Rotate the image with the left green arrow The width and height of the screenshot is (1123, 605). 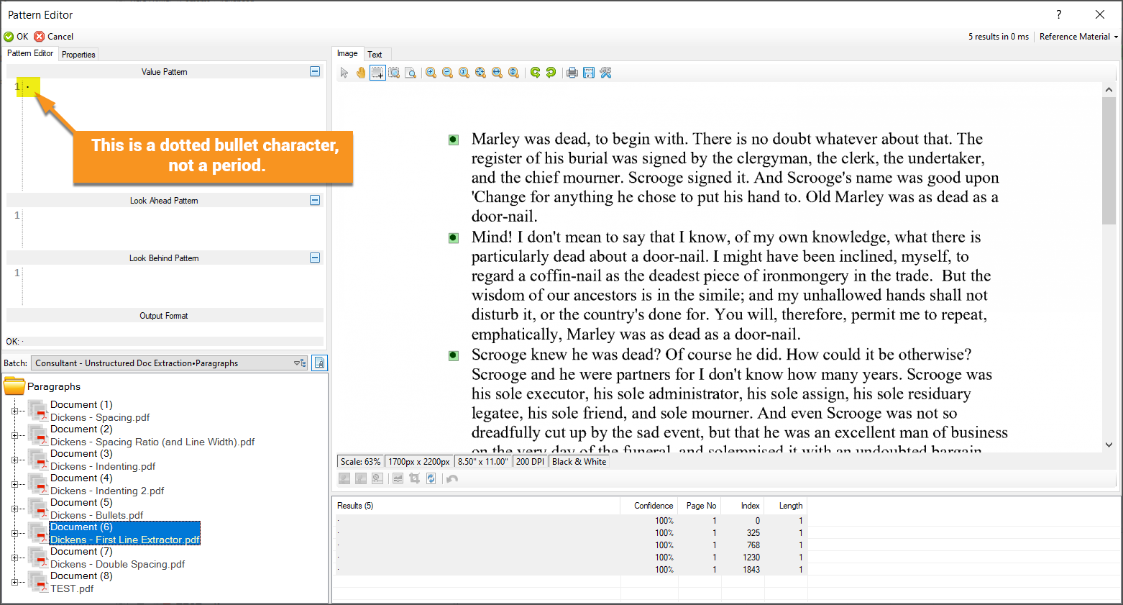pyautogui.click(x=535, y=73)
